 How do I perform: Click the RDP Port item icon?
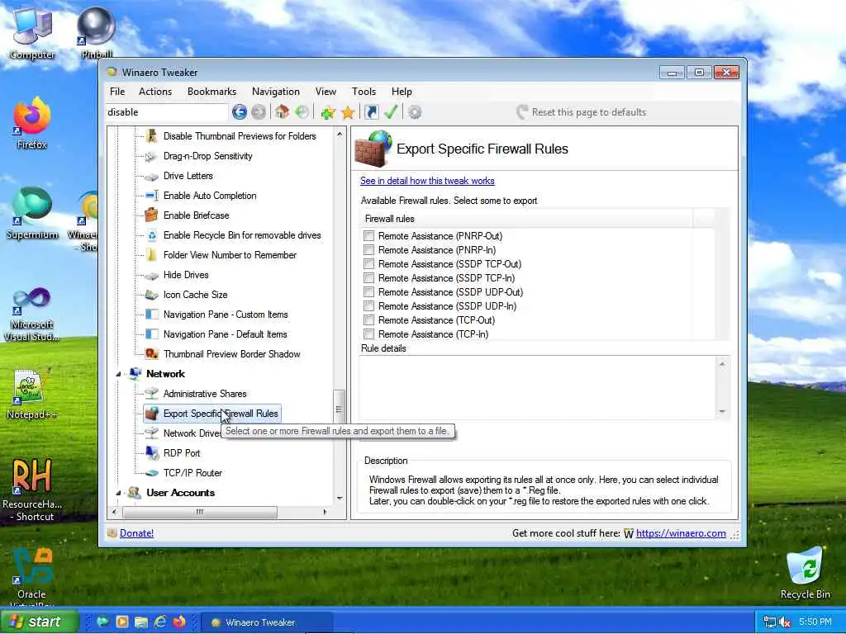152,453
